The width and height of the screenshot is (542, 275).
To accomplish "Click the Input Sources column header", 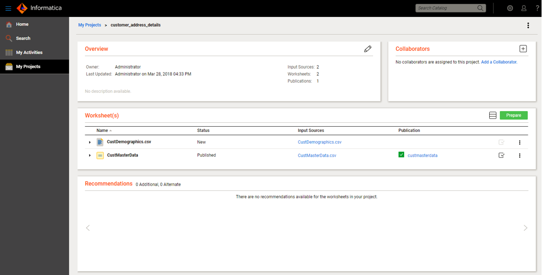I will [x=311, y=130].
